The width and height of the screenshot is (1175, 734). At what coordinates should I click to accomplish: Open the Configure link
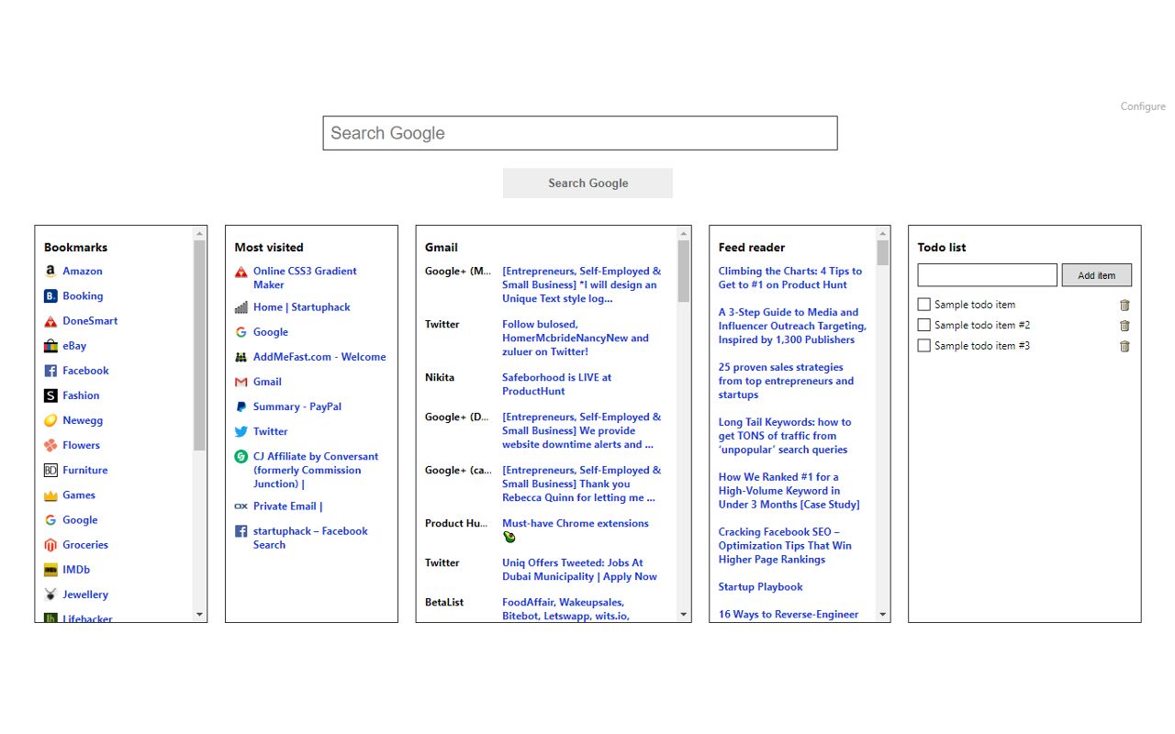click(1142, 106)
